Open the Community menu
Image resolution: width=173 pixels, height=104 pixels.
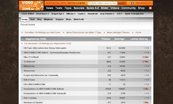coord(129,8)
